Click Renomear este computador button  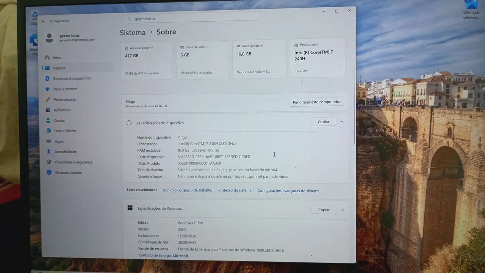click(x=317, y=102)
